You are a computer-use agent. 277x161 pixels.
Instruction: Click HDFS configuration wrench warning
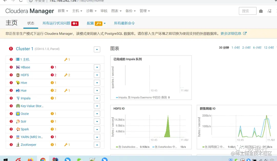[x=67, y=75]
